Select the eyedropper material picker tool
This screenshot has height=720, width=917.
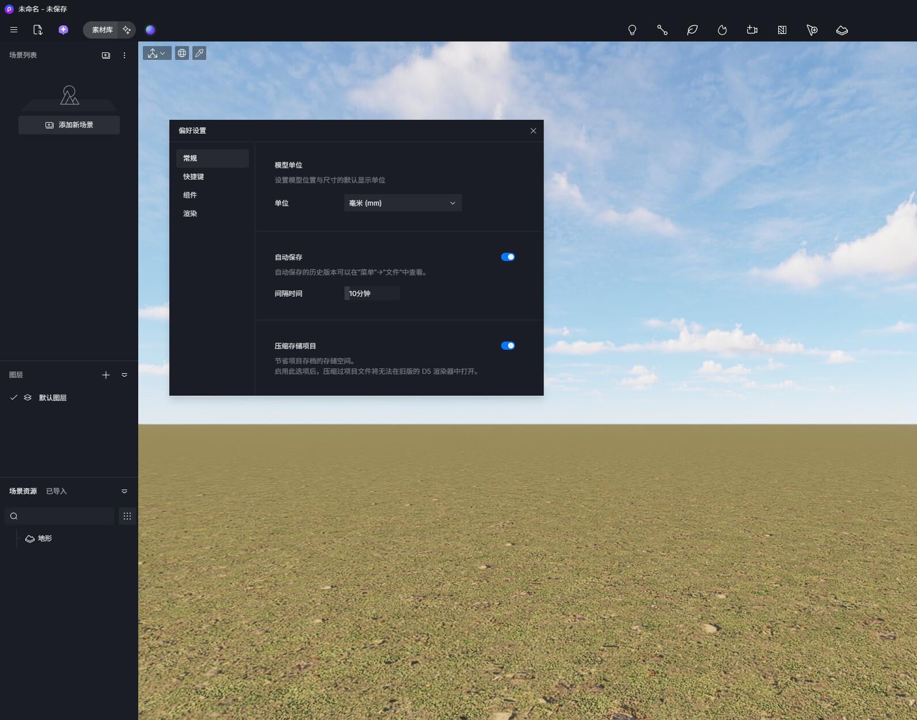pyautogui.click(x=199, y=53)
